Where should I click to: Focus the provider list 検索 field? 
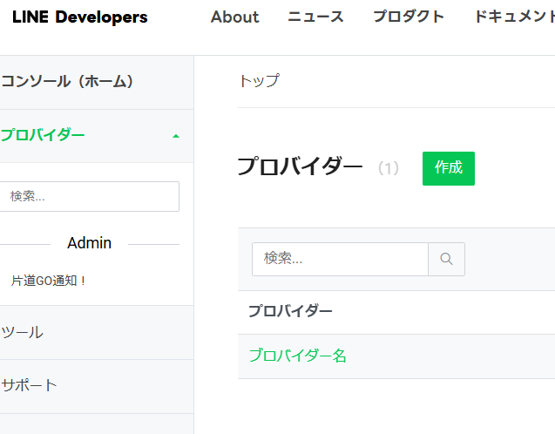pos(340,259)
